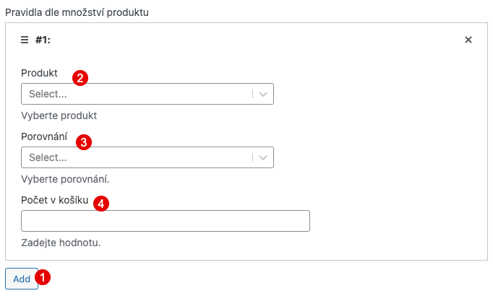Click the Vyberte produkt help text

tap(59, 116)
